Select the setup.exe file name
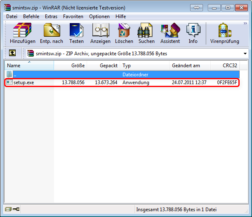This screenshot has width=252, height=217. 24,83
